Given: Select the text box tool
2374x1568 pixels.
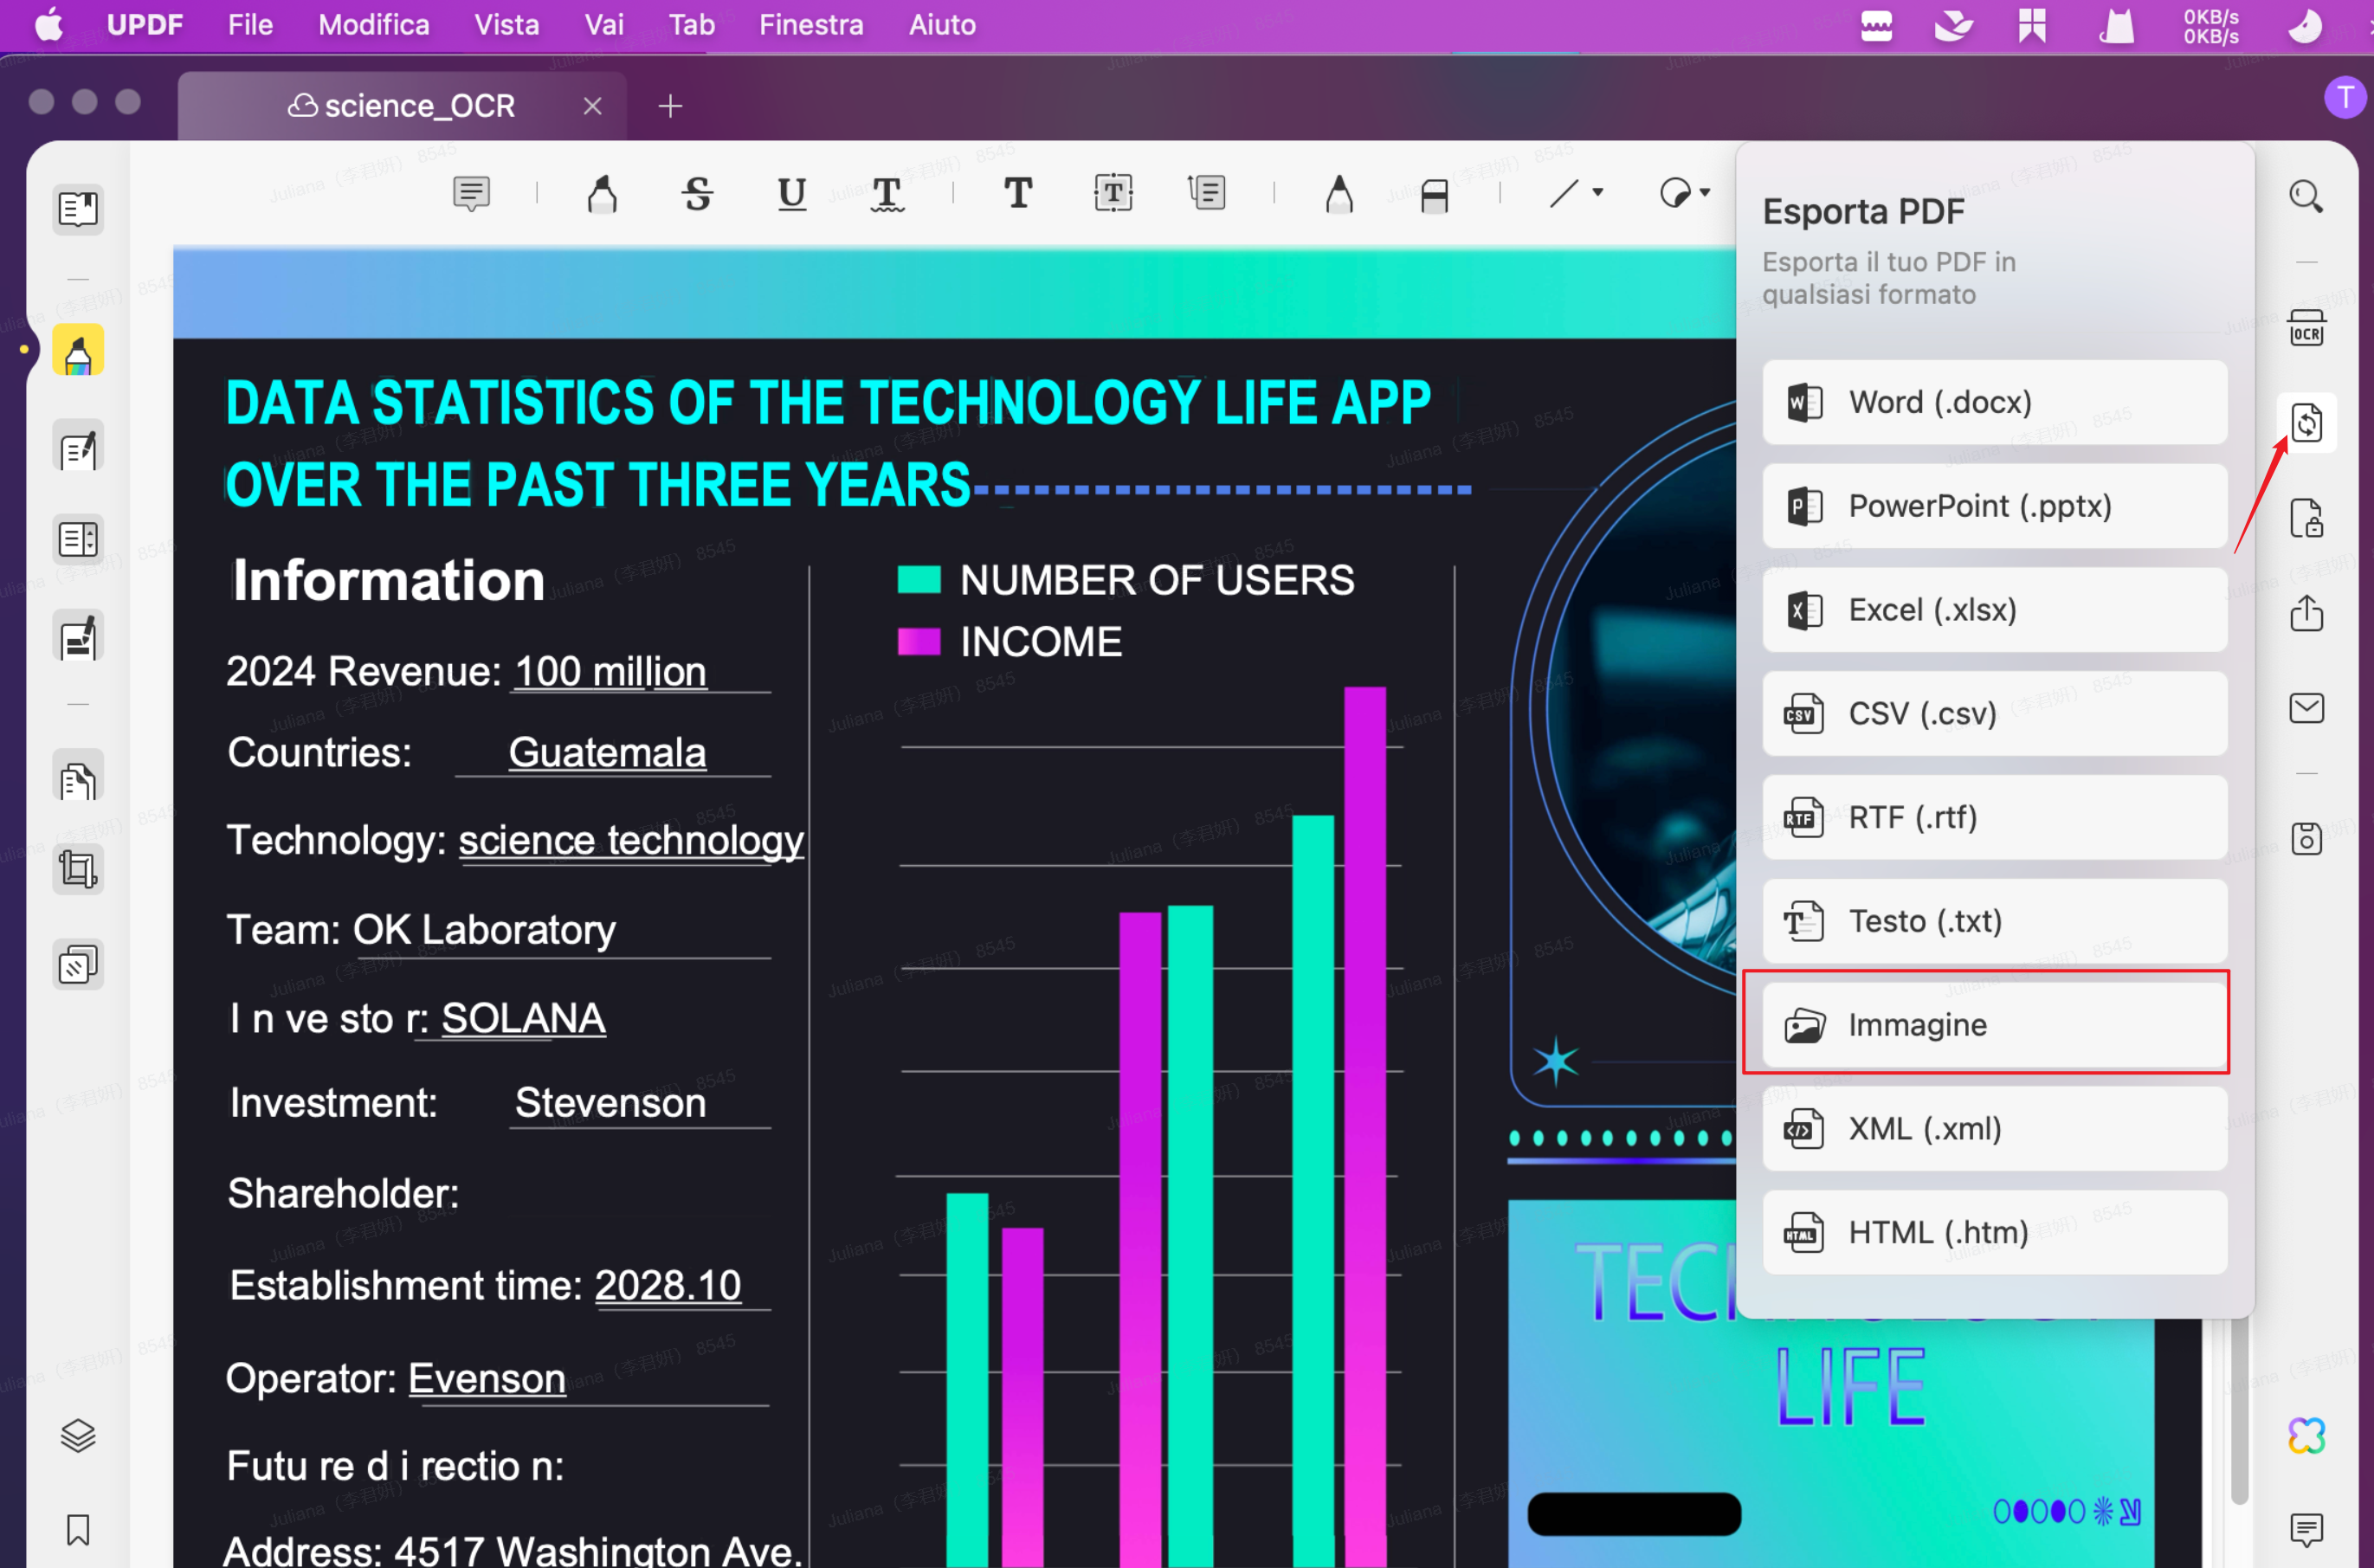Looking at the screenshot, I should point(1113,193).
